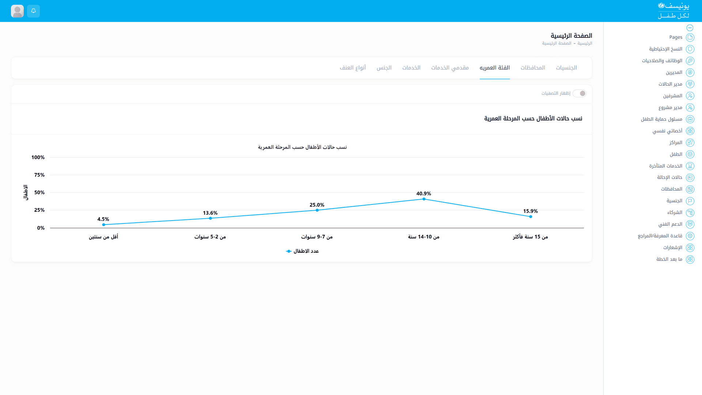The height and width of the screenshot is (395, 702).
Task: Click the Pages sidebar icon
Action: point(690,37)
